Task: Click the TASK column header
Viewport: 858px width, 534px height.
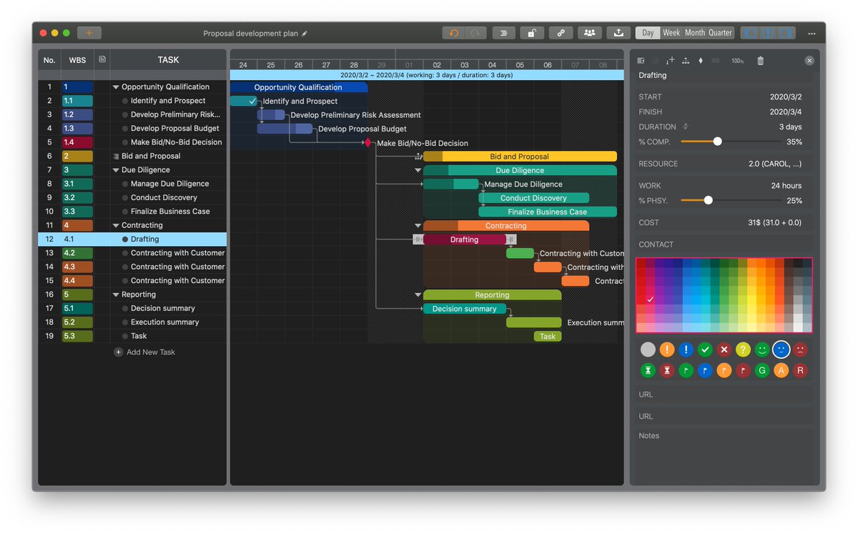Action: [169, 60]
